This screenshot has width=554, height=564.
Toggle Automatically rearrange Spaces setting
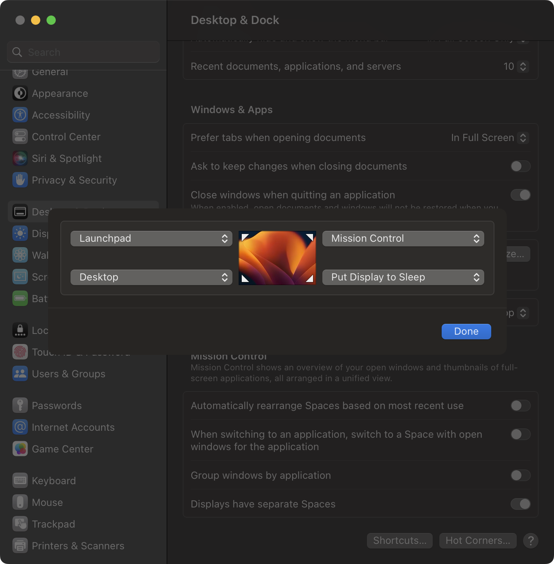pos(520,406)
